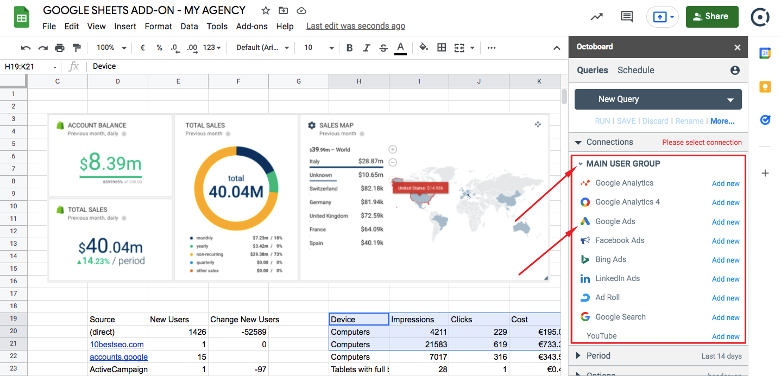Open the New Query dropdown
781x376 pixels.
pos(658,99)
